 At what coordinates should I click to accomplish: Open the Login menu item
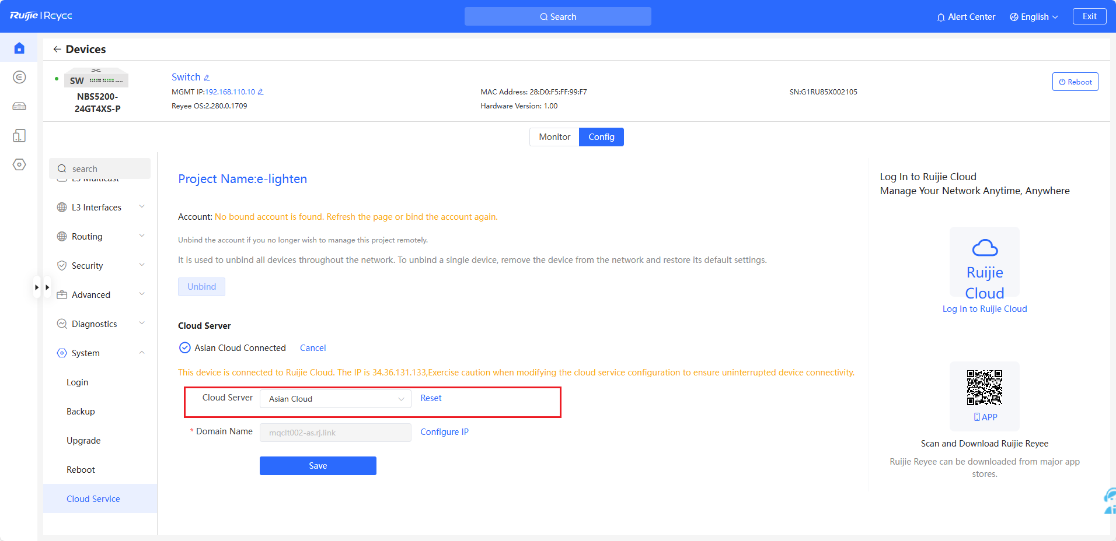click(x=78, y=382)
